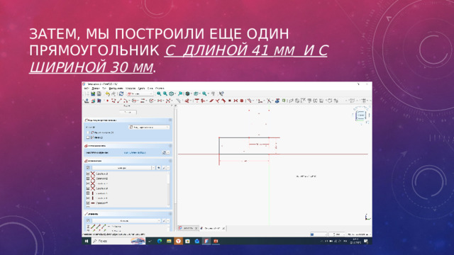This screenshot has width=454, height=255.
Task: Click the dark isometric view cube icon
Action: pyautogui.click(x=187, y=93)
